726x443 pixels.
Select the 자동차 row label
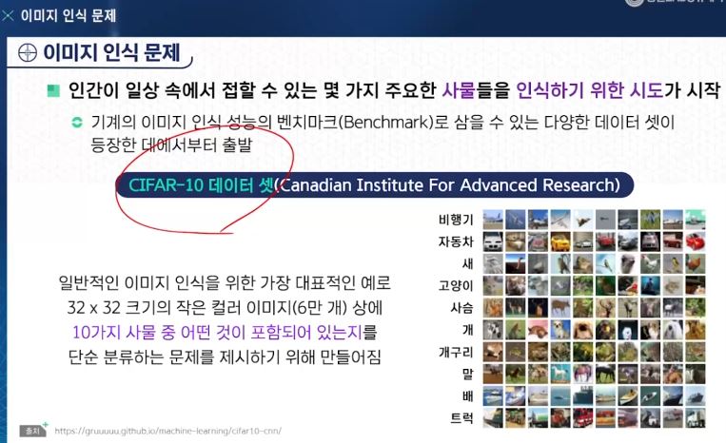coord(456,241)
